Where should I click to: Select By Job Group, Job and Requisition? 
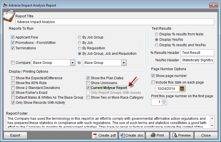point(80,54)
